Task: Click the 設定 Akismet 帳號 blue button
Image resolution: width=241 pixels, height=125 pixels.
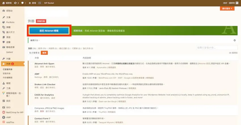Action: click(49, 30)
